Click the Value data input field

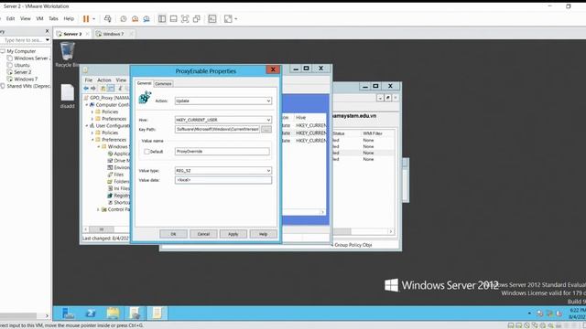point(223,180)
